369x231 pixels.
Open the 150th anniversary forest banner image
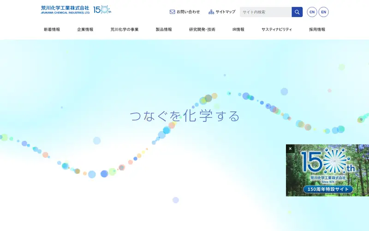point(327,170)
